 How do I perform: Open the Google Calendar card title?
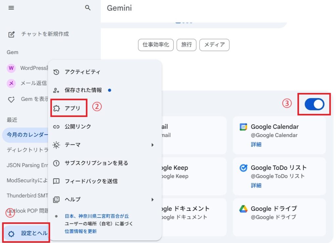275,127
